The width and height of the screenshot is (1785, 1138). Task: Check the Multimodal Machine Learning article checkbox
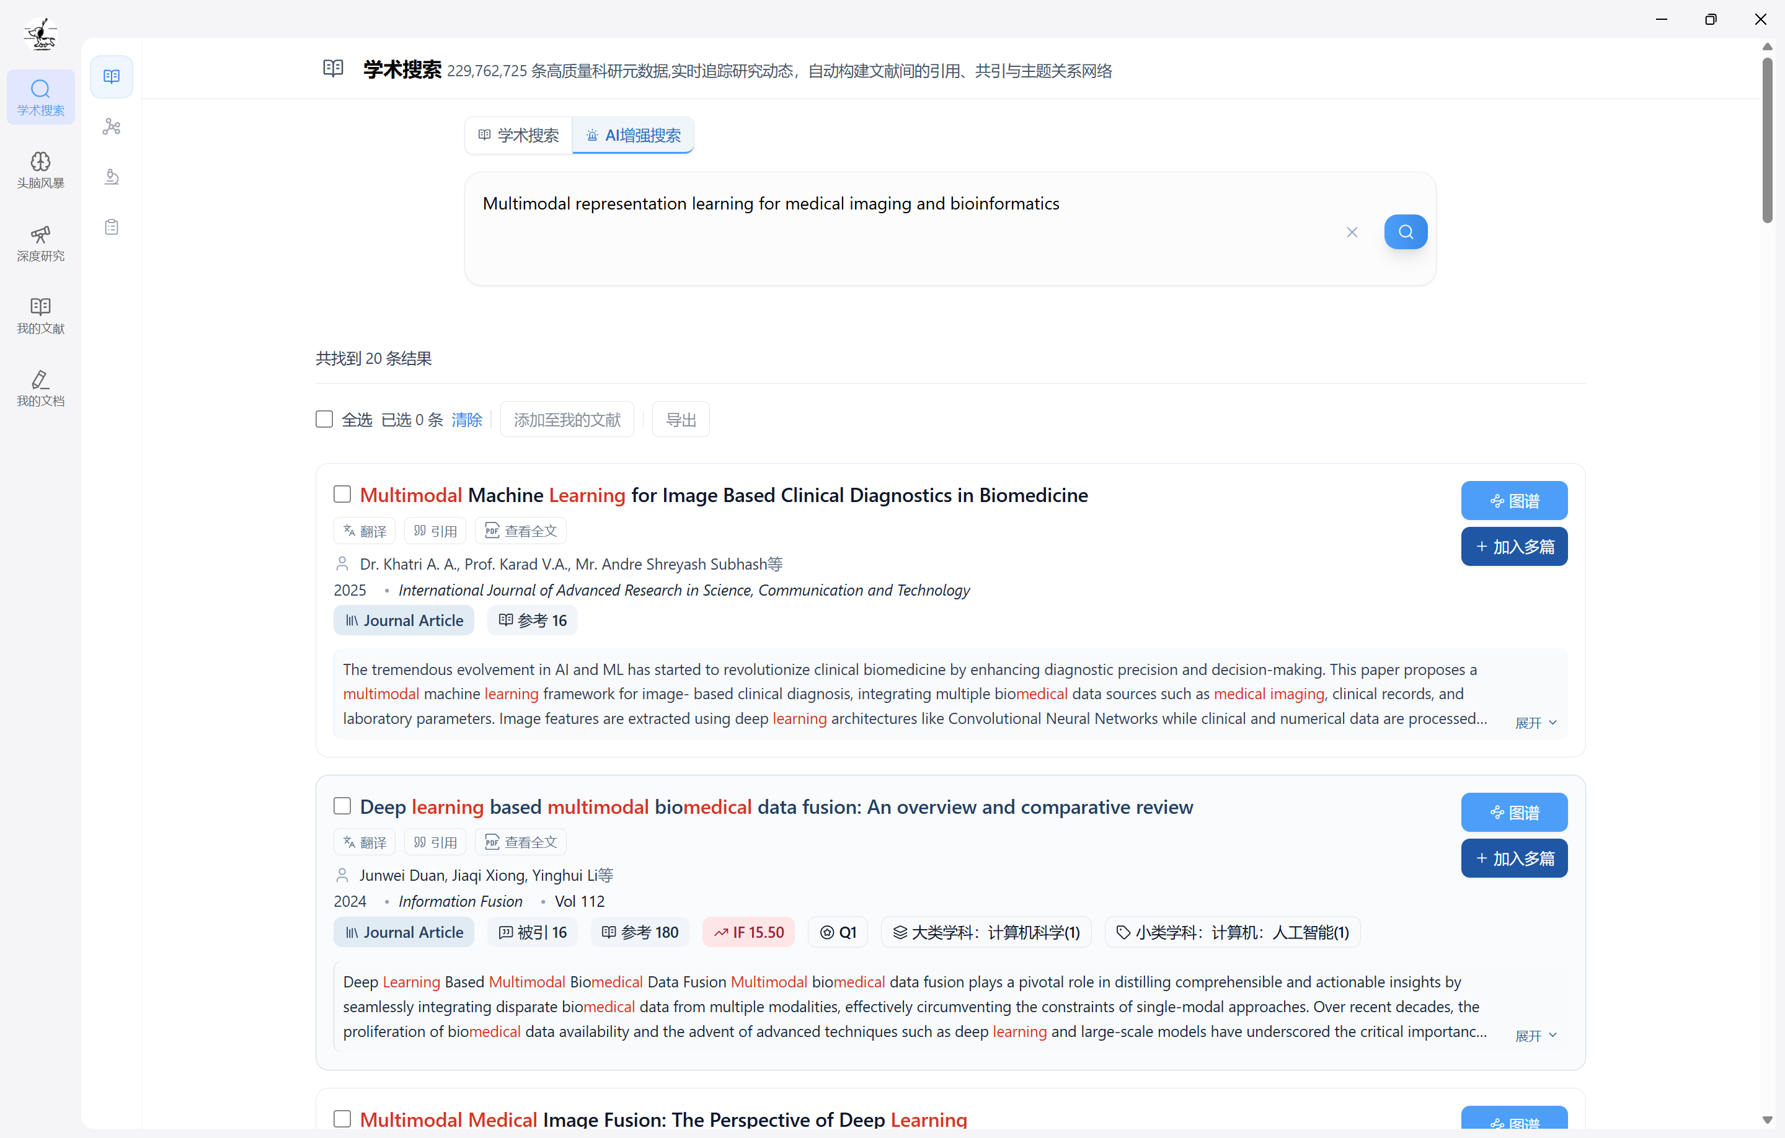pyautogui.click(x=342, y=493)
